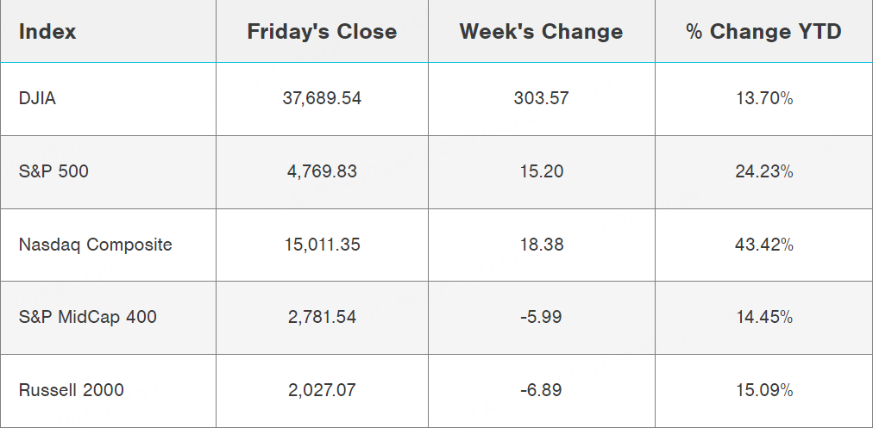Click the S&P 500 index name
Screen dimensions: 873x428
(53, 171)
